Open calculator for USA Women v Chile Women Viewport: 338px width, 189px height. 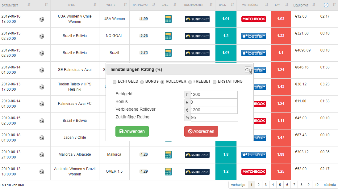168,19
